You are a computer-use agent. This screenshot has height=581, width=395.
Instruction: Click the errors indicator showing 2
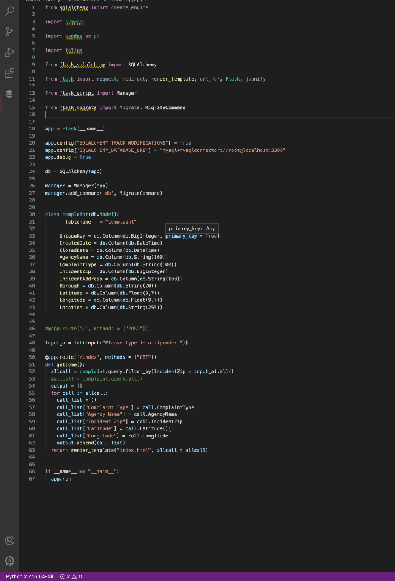(65, 576)
